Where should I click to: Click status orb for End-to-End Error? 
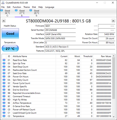(4, 90)
